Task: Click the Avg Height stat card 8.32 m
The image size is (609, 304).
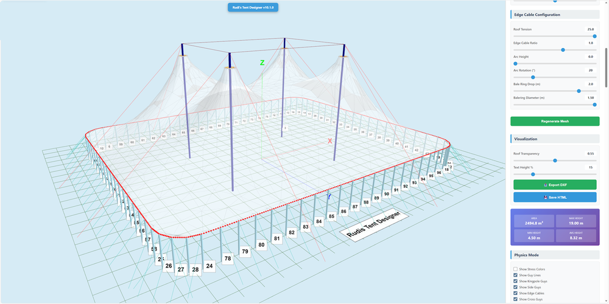Action: pyautogui.click(x=576, y=236)
